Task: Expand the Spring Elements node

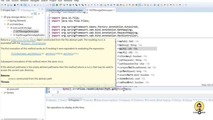Action: 5,21
